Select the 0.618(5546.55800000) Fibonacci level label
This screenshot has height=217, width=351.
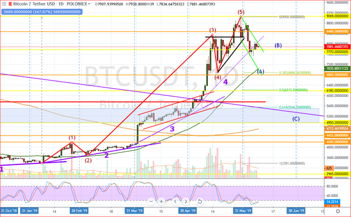tap(295, 107)
